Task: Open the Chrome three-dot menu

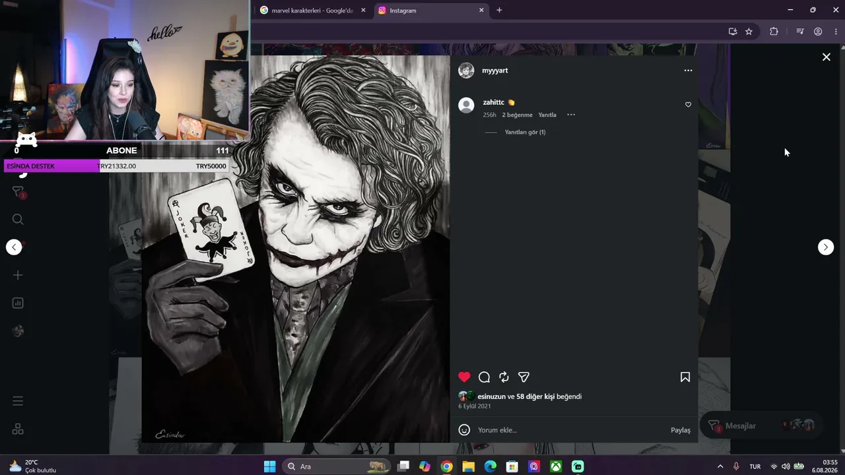Action: 836,31
